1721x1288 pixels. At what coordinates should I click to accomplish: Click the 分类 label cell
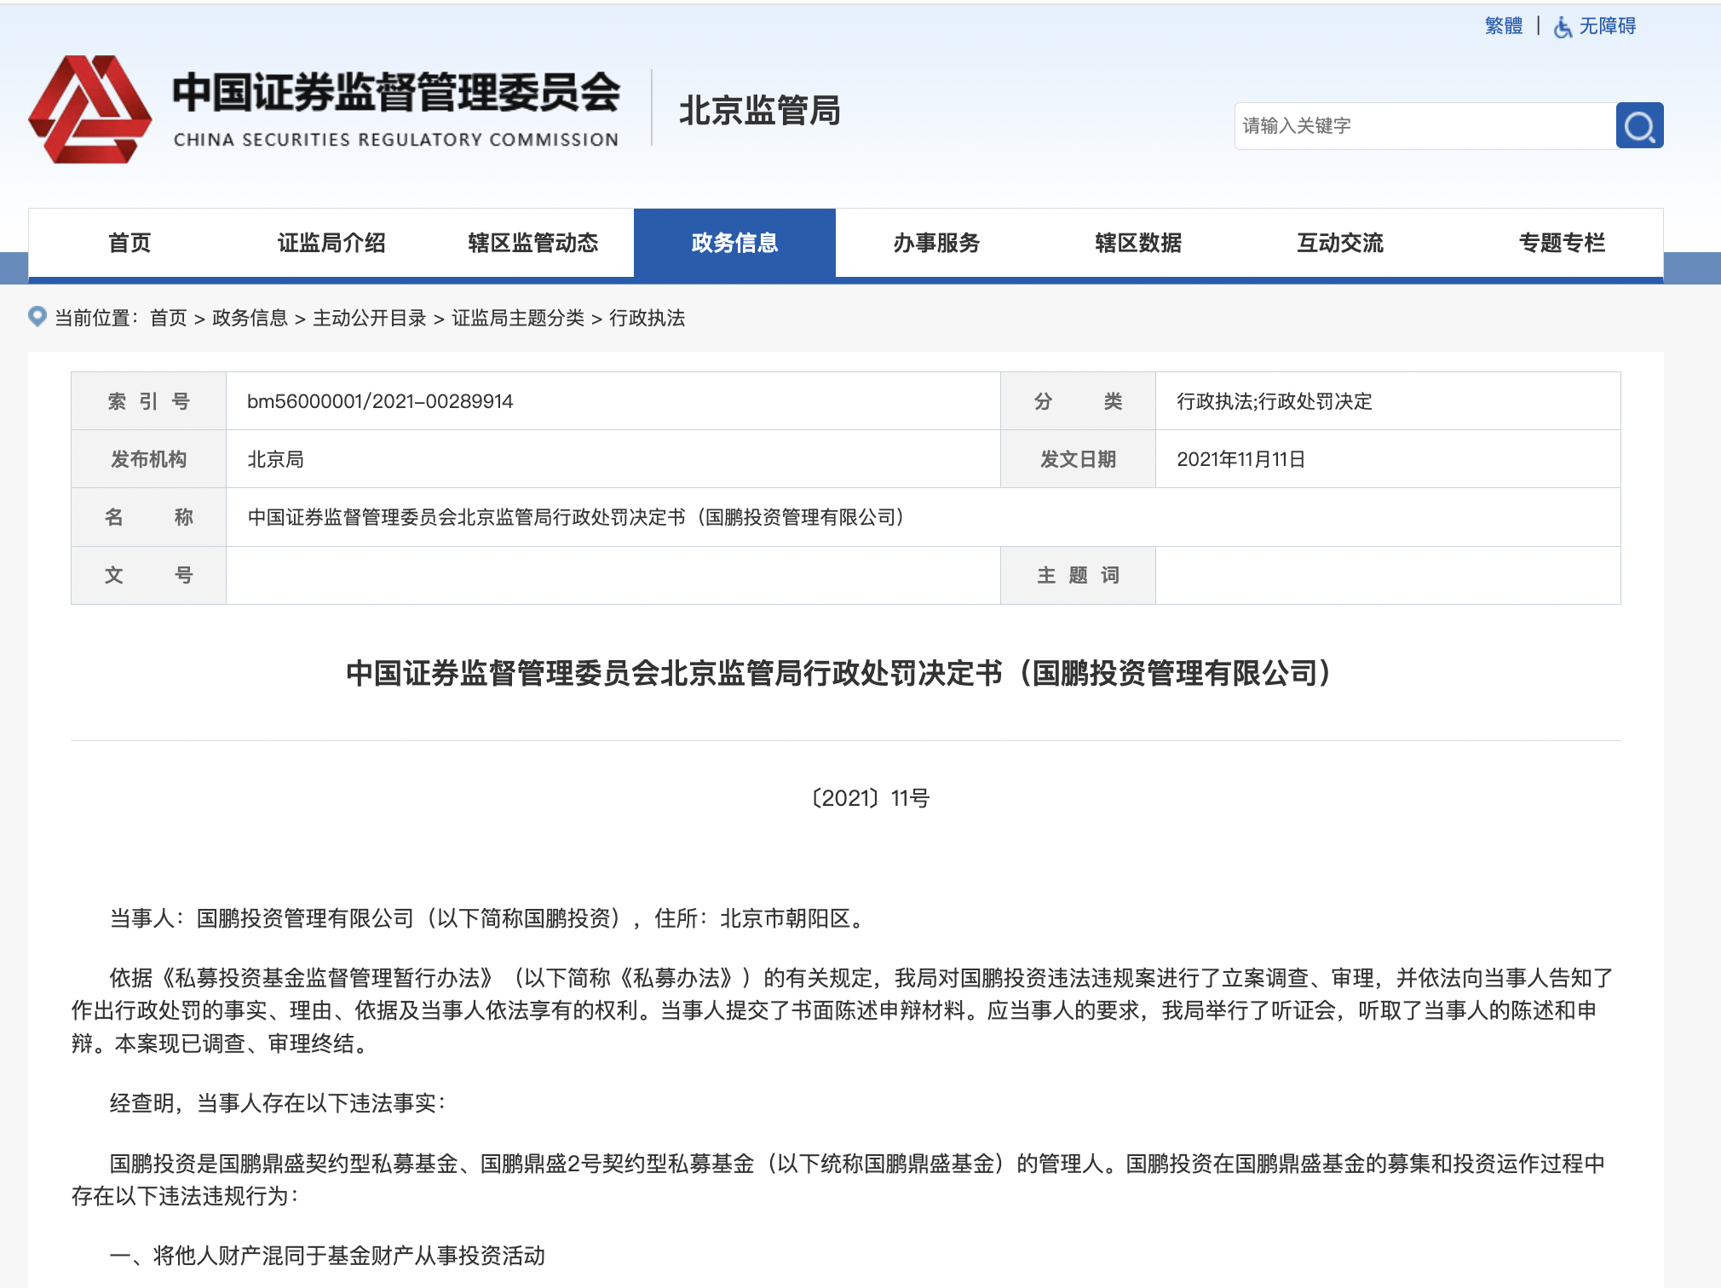(x=1078, y=401)
